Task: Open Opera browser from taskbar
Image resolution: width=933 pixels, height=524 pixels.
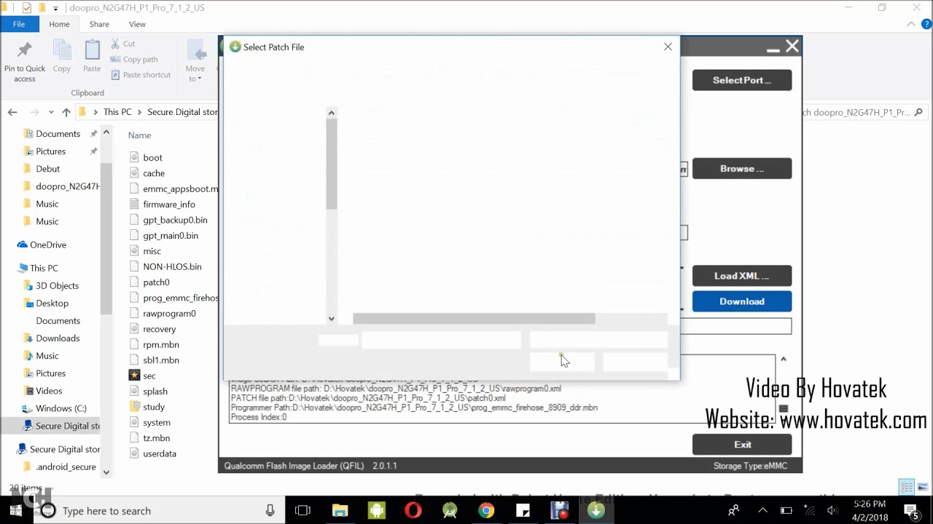Action: pyautogui.click(x=413, y=511)
